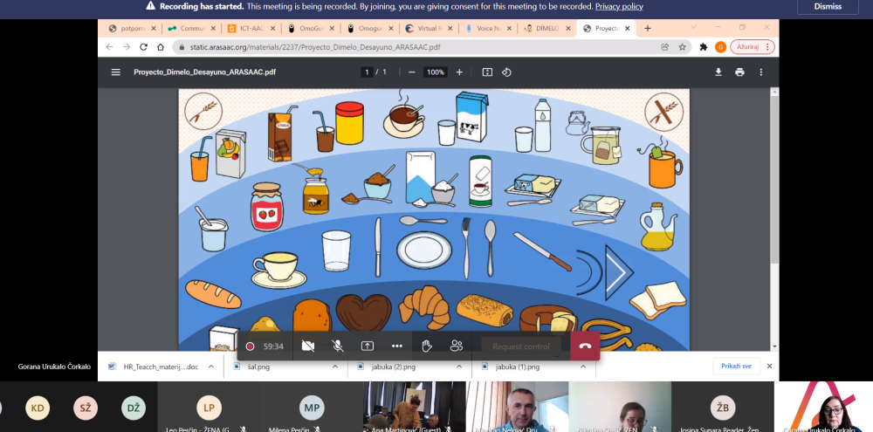
Task: Click the Prikaži sve button
Action: click(x=736, y=367)
